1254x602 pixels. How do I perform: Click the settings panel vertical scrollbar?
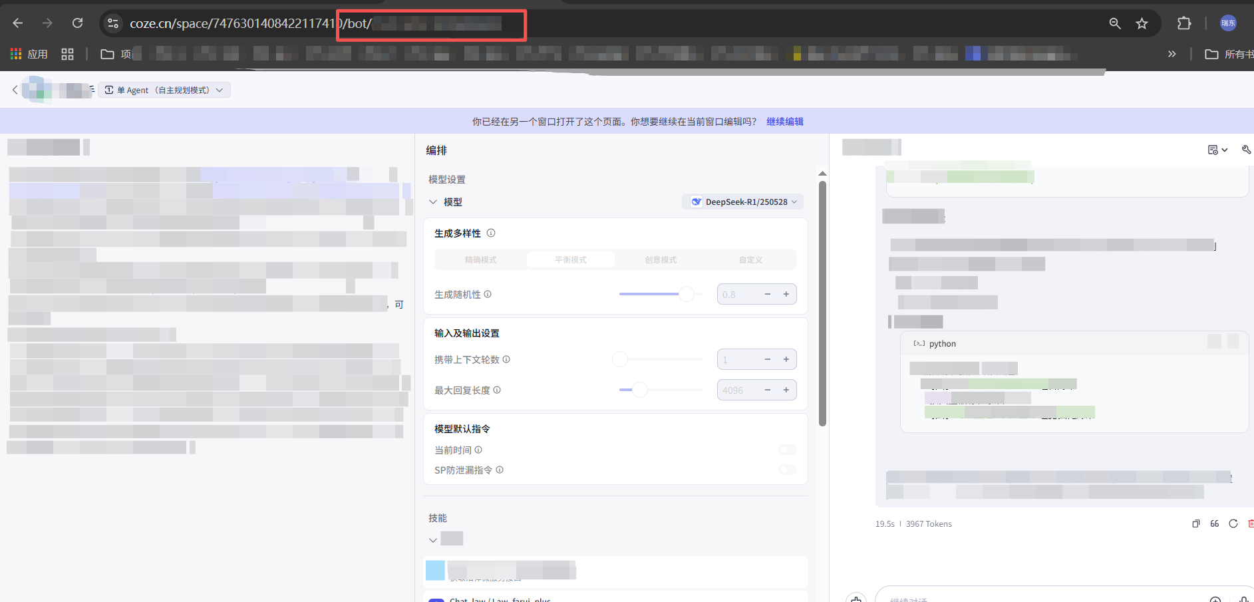point(822,303)
